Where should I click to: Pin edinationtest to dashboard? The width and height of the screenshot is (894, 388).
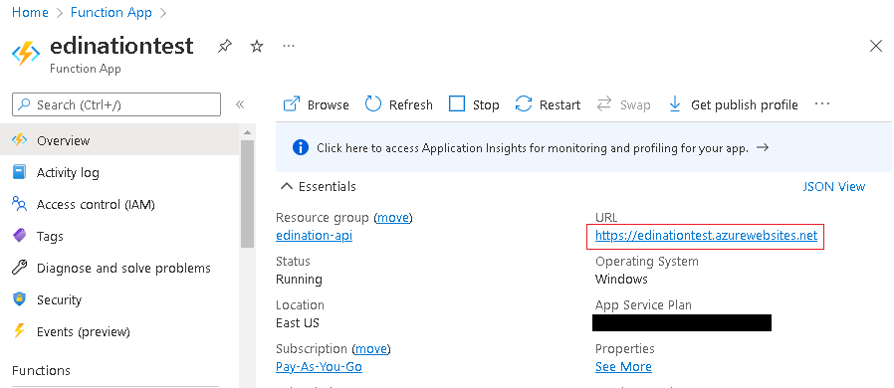pos(225,46)
